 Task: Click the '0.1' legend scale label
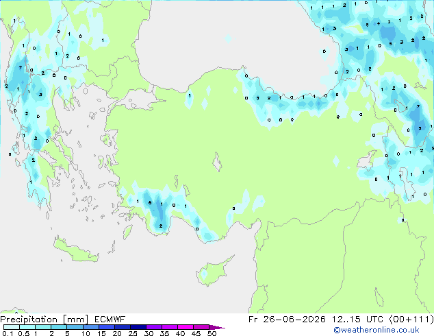coord(8,333)
